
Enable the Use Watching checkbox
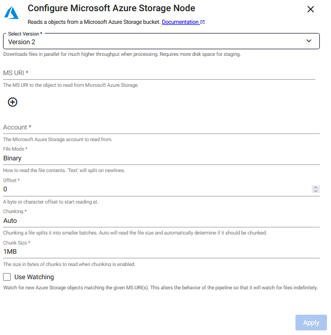pos(7,277)
